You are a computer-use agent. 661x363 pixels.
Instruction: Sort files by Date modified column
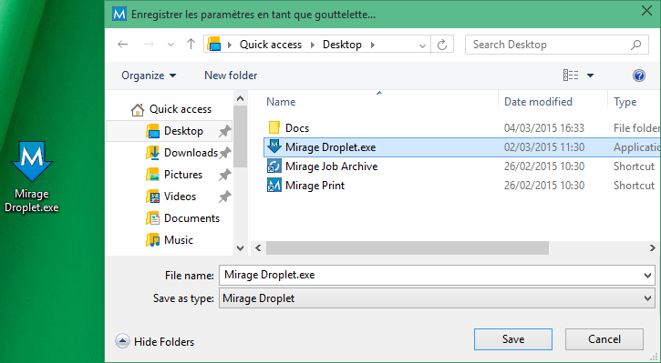click(538, 102)
